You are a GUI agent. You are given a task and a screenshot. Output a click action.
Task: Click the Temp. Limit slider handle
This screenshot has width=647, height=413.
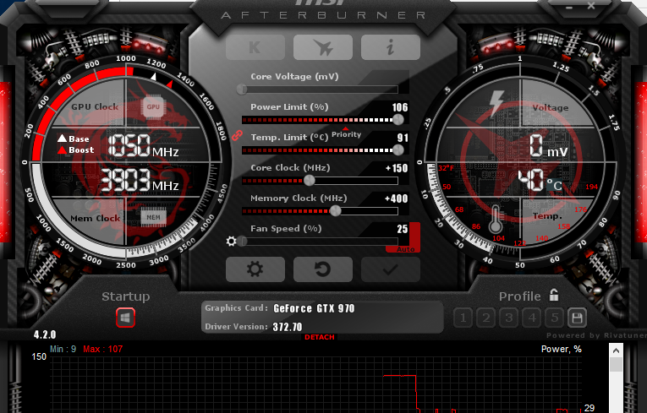[x=398, y=150]
